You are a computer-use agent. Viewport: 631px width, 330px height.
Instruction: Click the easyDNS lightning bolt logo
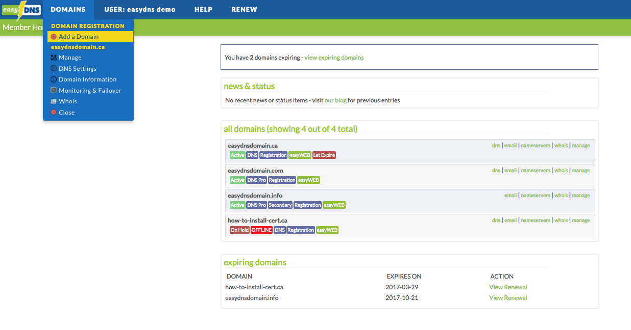tap(21, 9)
